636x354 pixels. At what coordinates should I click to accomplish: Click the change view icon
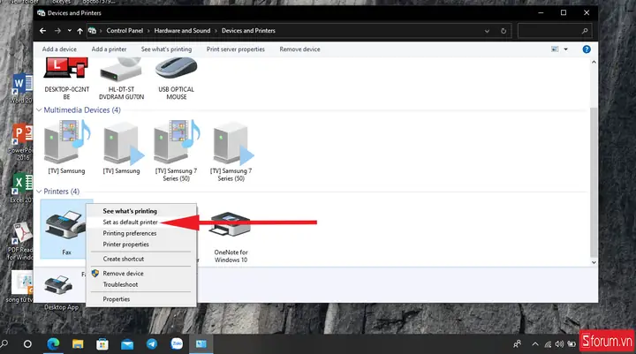(x=555, y=49)
